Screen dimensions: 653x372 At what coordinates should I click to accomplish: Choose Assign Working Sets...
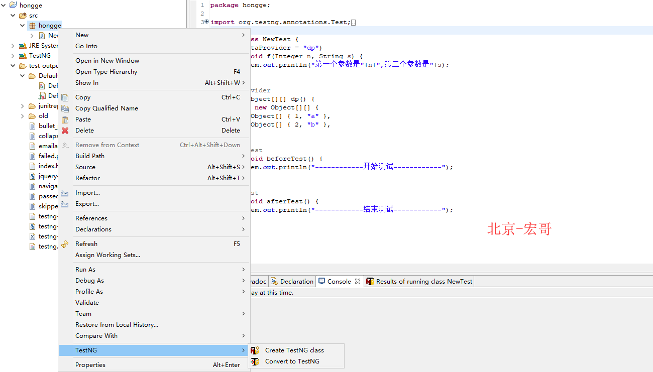point(154,255)
